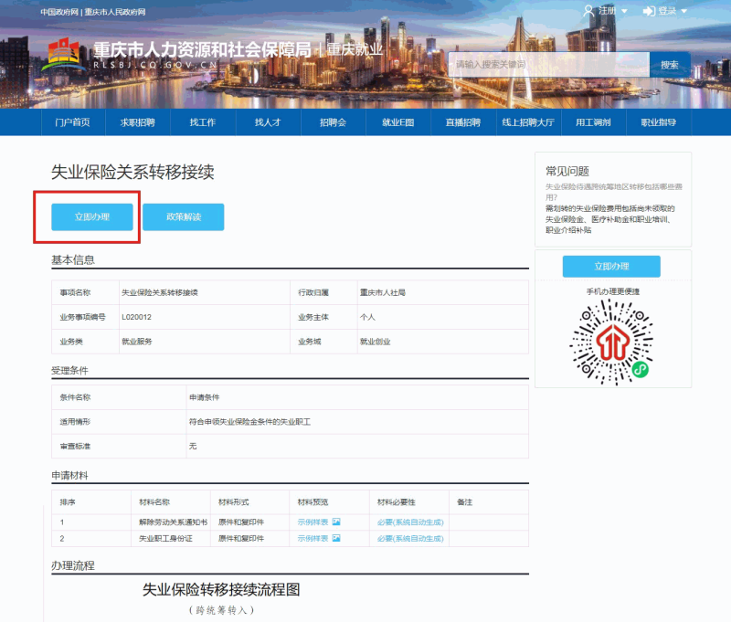Open the 求职招聘 navigation menu
This screenshot has width=731, height=622.
[x=137, y=122]
